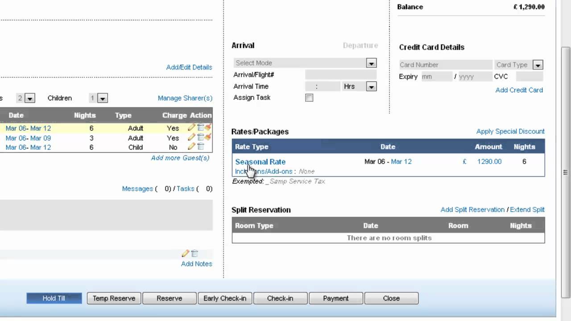This screenshot has width=571, height=321.
Task: Open the Card Type dropdown
Action: coord(519,65)
